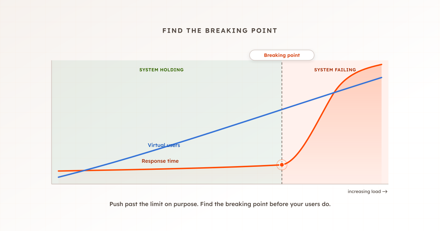Click the top end of orange curve
Screen dimensions: 440x231
[x=381, y=65]
